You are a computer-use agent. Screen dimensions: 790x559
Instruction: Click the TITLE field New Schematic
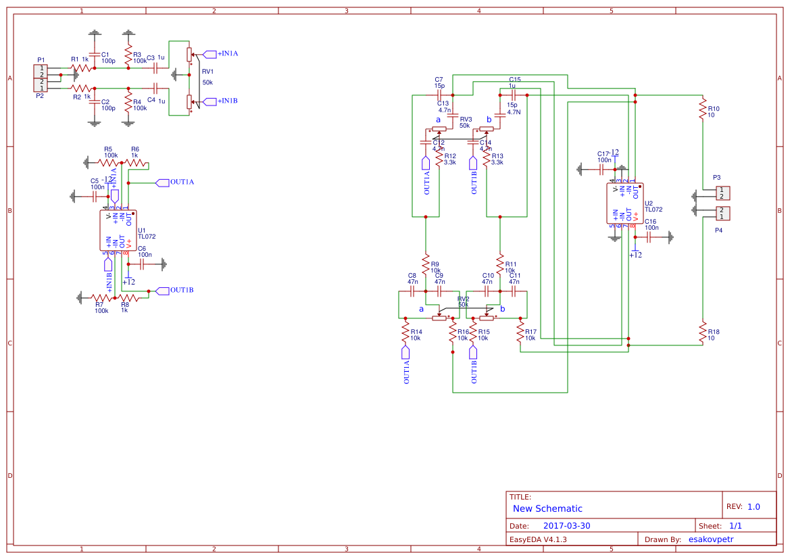(x=547, y=508)
